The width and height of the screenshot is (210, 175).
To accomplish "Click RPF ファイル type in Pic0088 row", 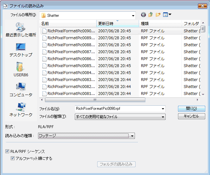I will [153, 45].
